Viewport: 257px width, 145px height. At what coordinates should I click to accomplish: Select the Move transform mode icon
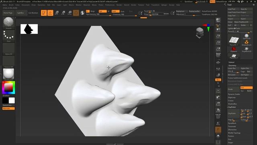[57, 12]
